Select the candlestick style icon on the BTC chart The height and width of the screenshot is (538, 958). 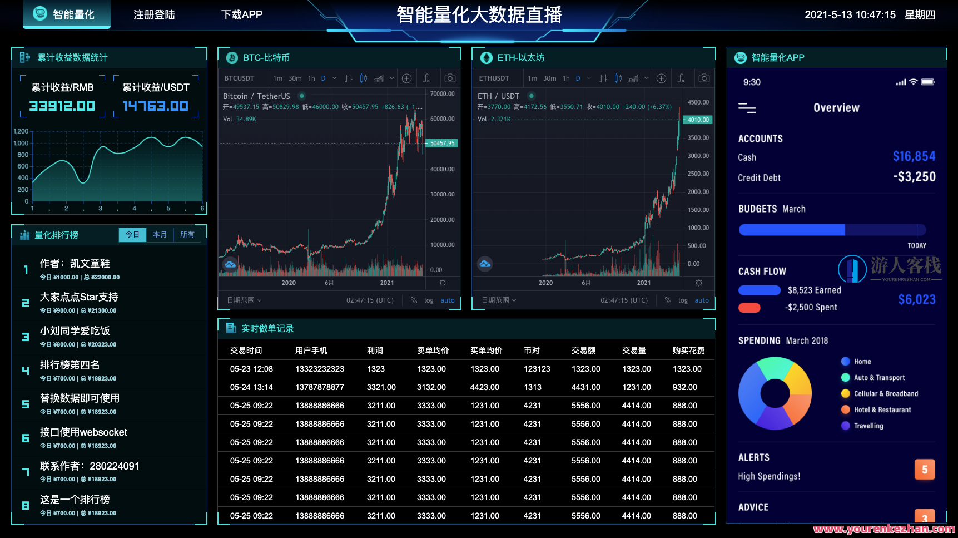(x=363, y=78)
